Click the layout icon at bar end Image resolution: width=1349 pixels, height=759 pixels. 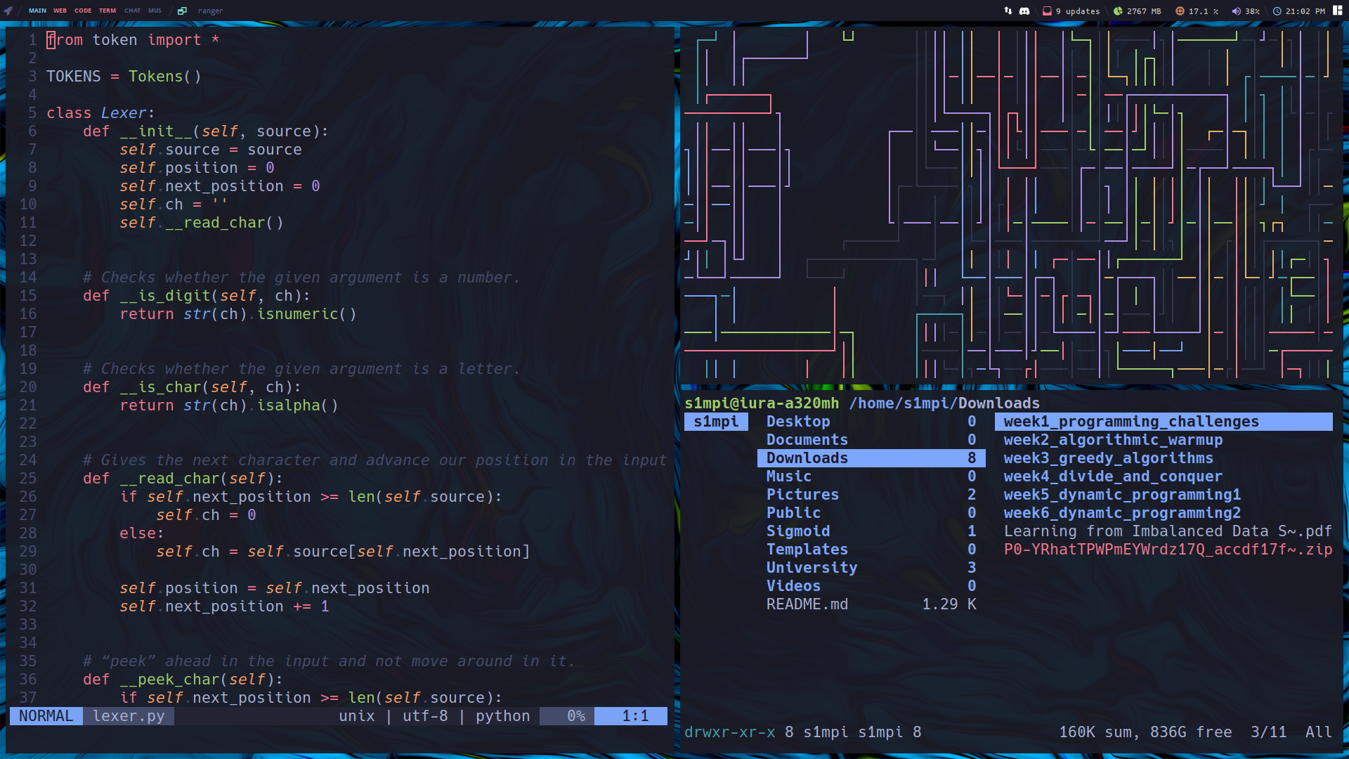(1337, 11)
